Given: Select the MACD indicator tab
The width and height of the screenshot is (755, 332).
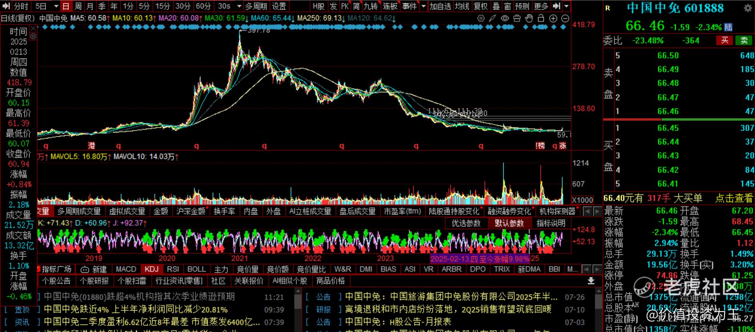Looking at the screenshot, I should (126, 269).
